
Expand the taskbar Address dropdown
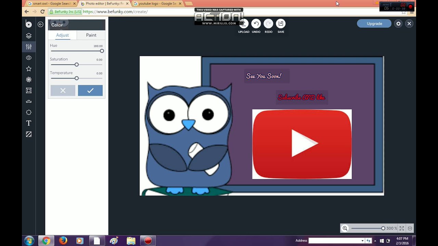tap(362, 241)
